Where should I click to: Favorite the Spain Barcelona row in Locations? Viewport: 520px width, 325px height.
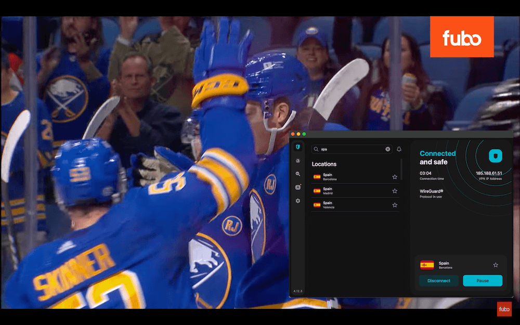[x=395, y=177]
